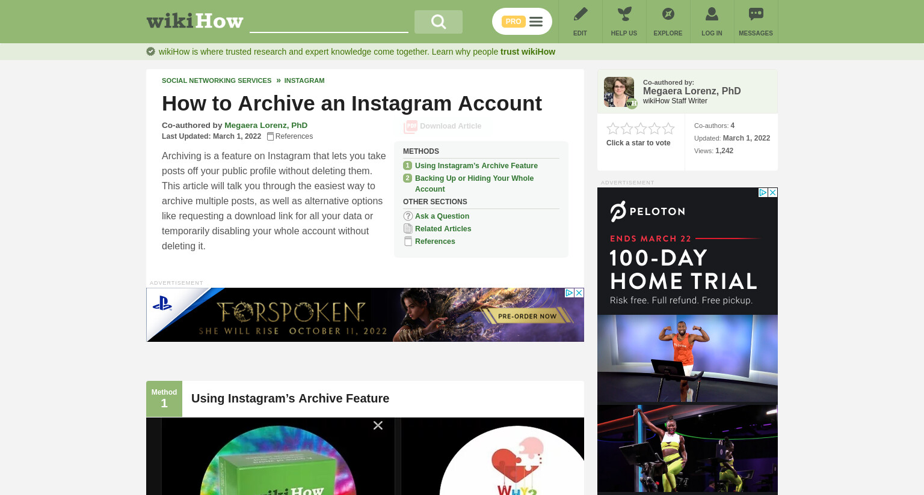Close the video overlay with X

point(378,425)
